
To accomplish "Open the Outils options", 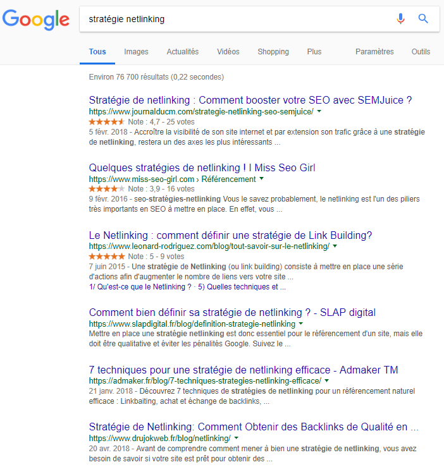I will [x=421, y=52].
